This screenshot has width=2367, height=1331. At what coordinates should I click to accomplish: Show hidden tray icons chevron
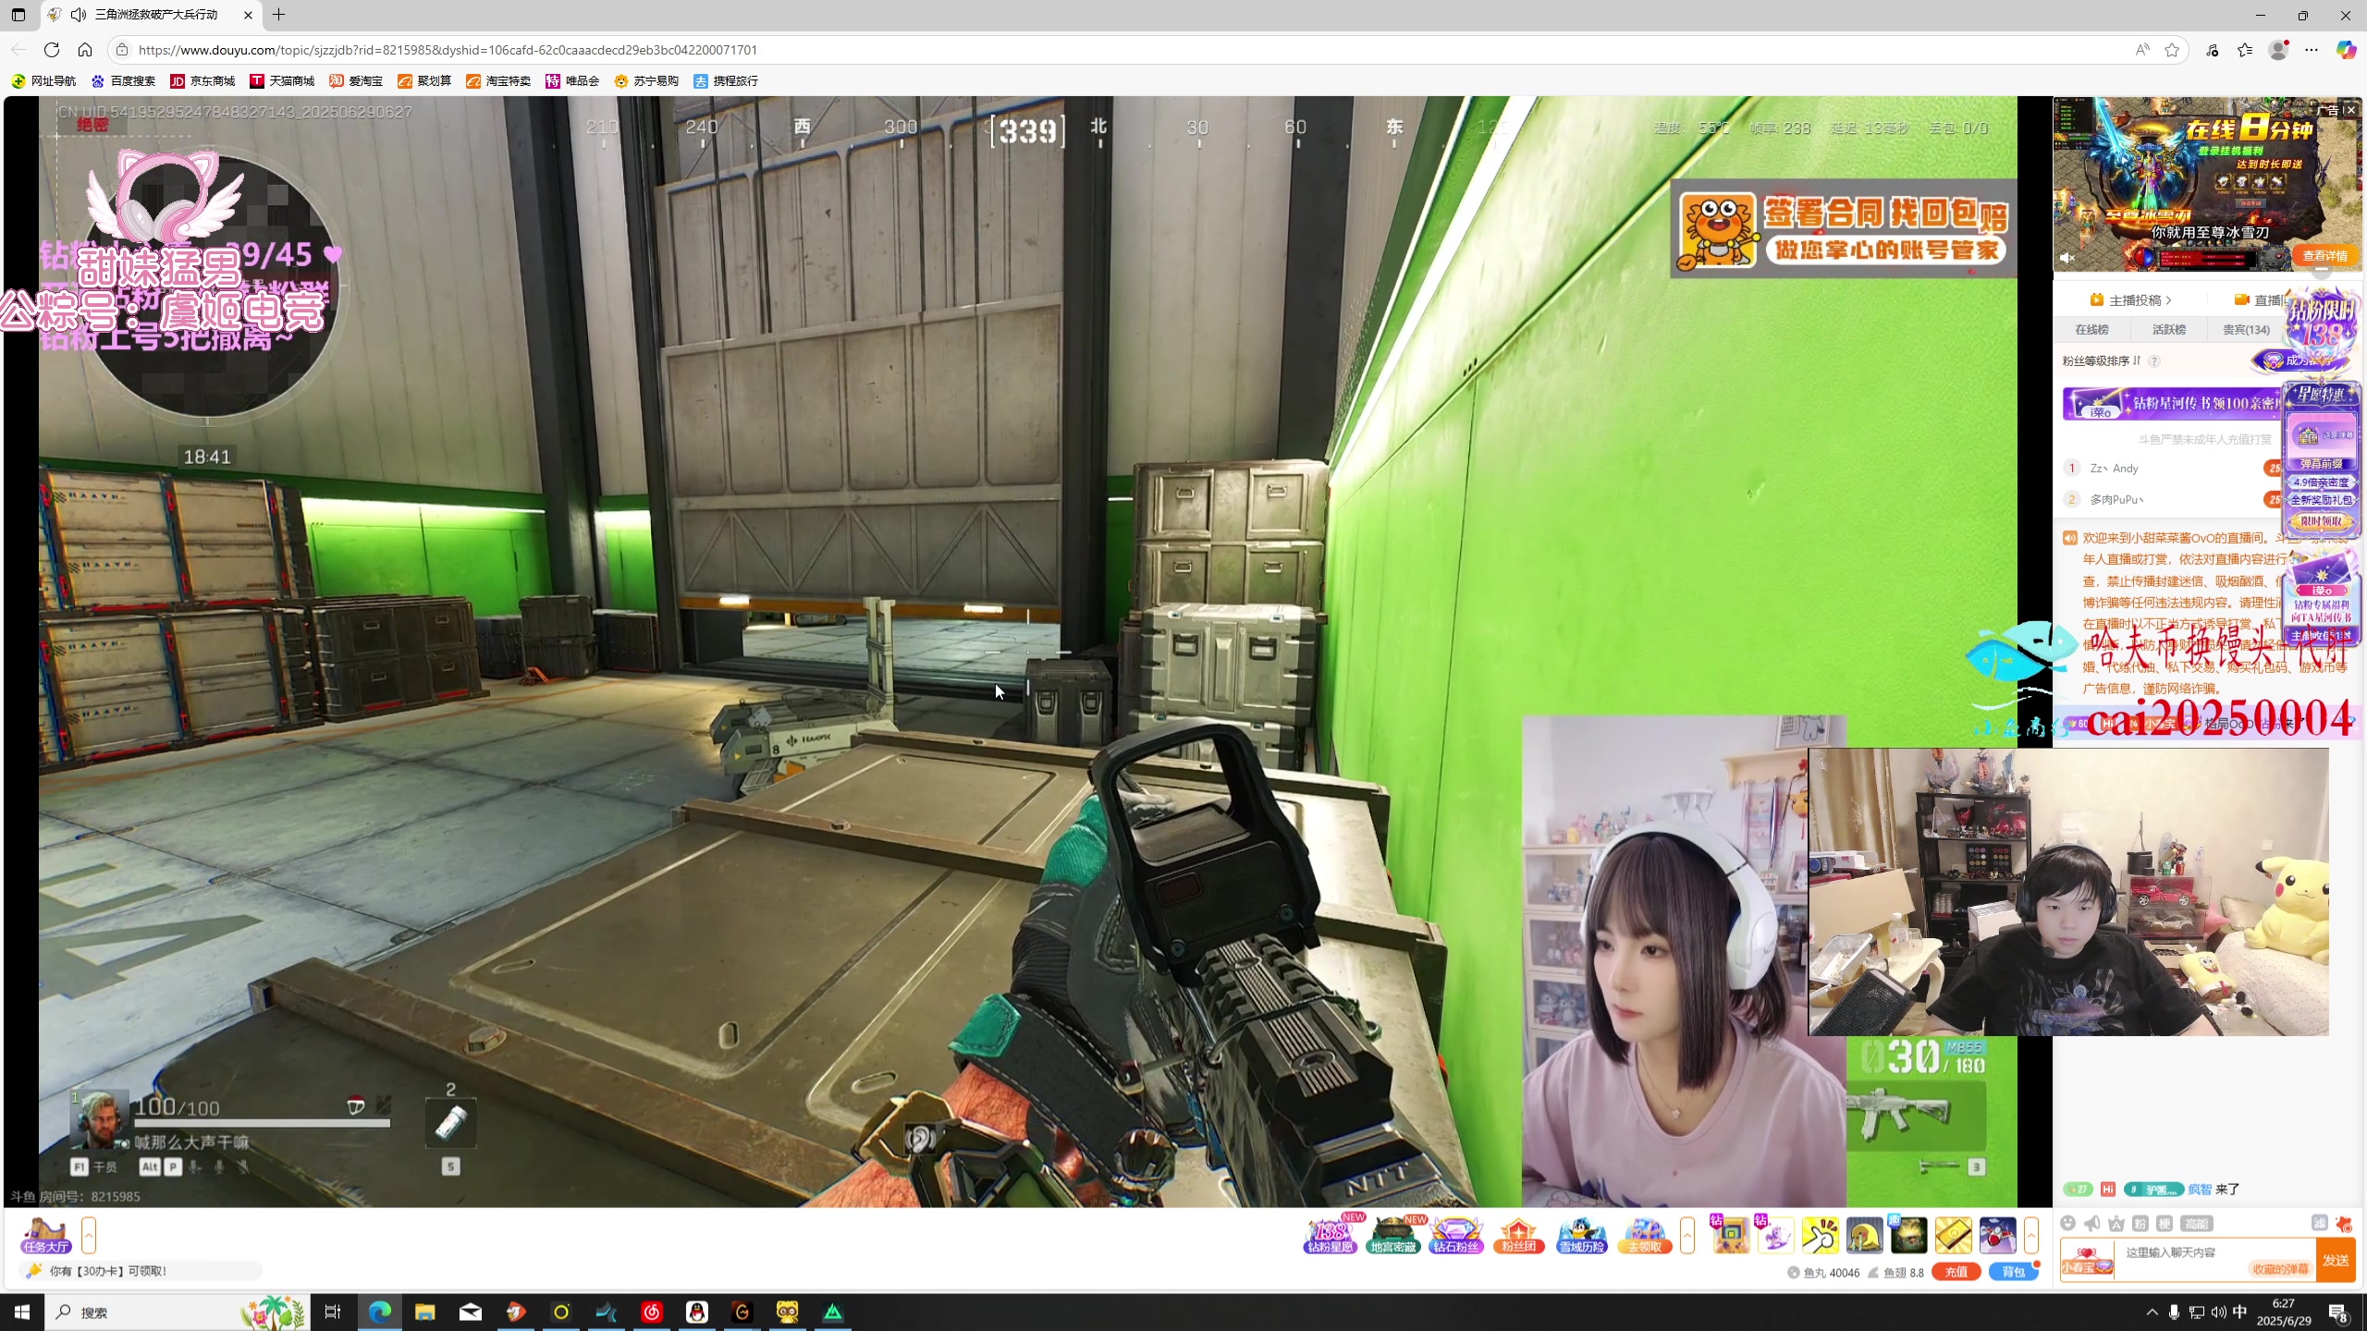pos(2152,1313)
